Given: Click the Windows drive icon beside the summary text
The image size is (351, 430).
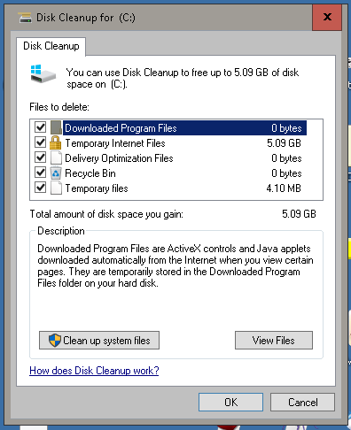Looking at the screenshot, I should 43,74.
